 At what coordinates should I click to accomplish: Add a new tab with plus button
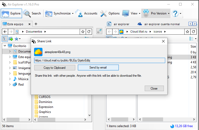36,24
